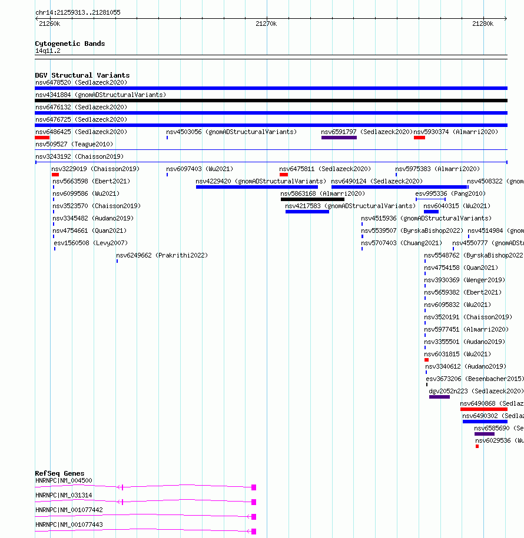Open esv1560508 (Levy2007) label
524x538 pixels.
pyautogui.click(x=91, y=243)
